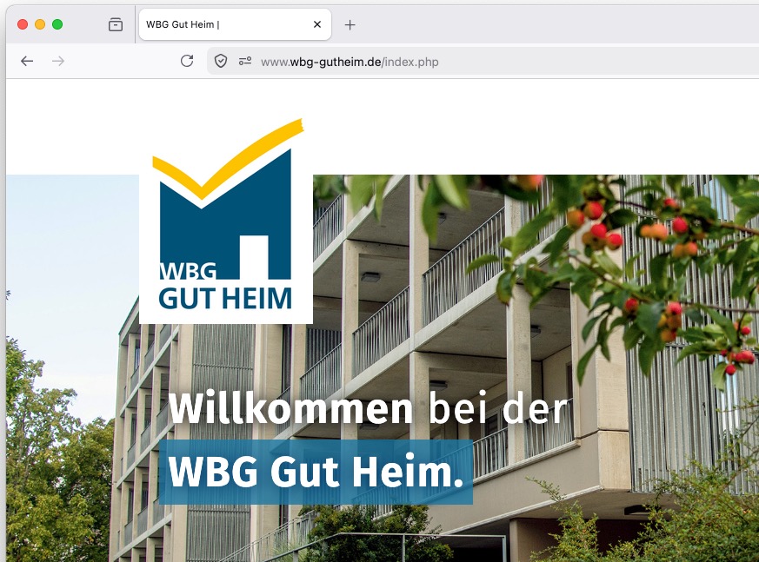Click the blue 'WBG Gut Heim.' banner
This screenshot has width=759, height=562.
click(x=316, y=472)
